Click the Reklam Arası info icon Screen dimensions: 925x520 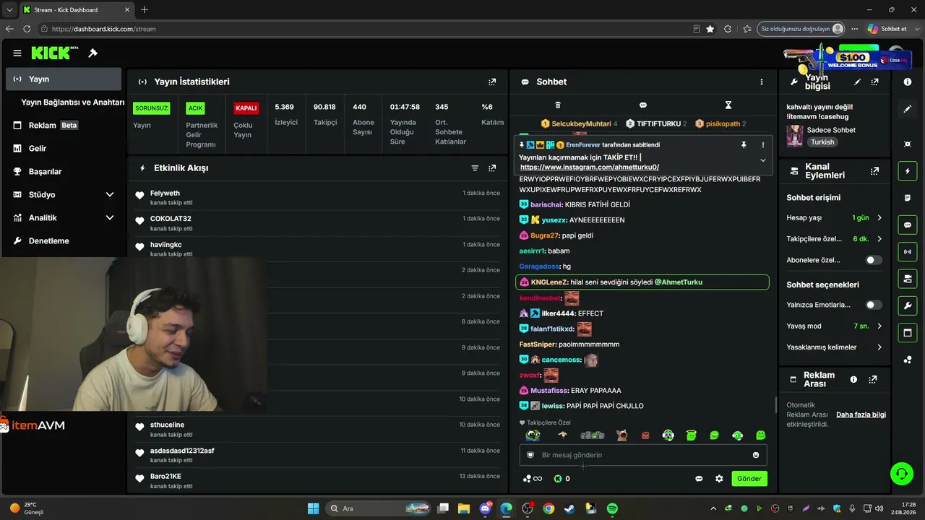point(853,379)
